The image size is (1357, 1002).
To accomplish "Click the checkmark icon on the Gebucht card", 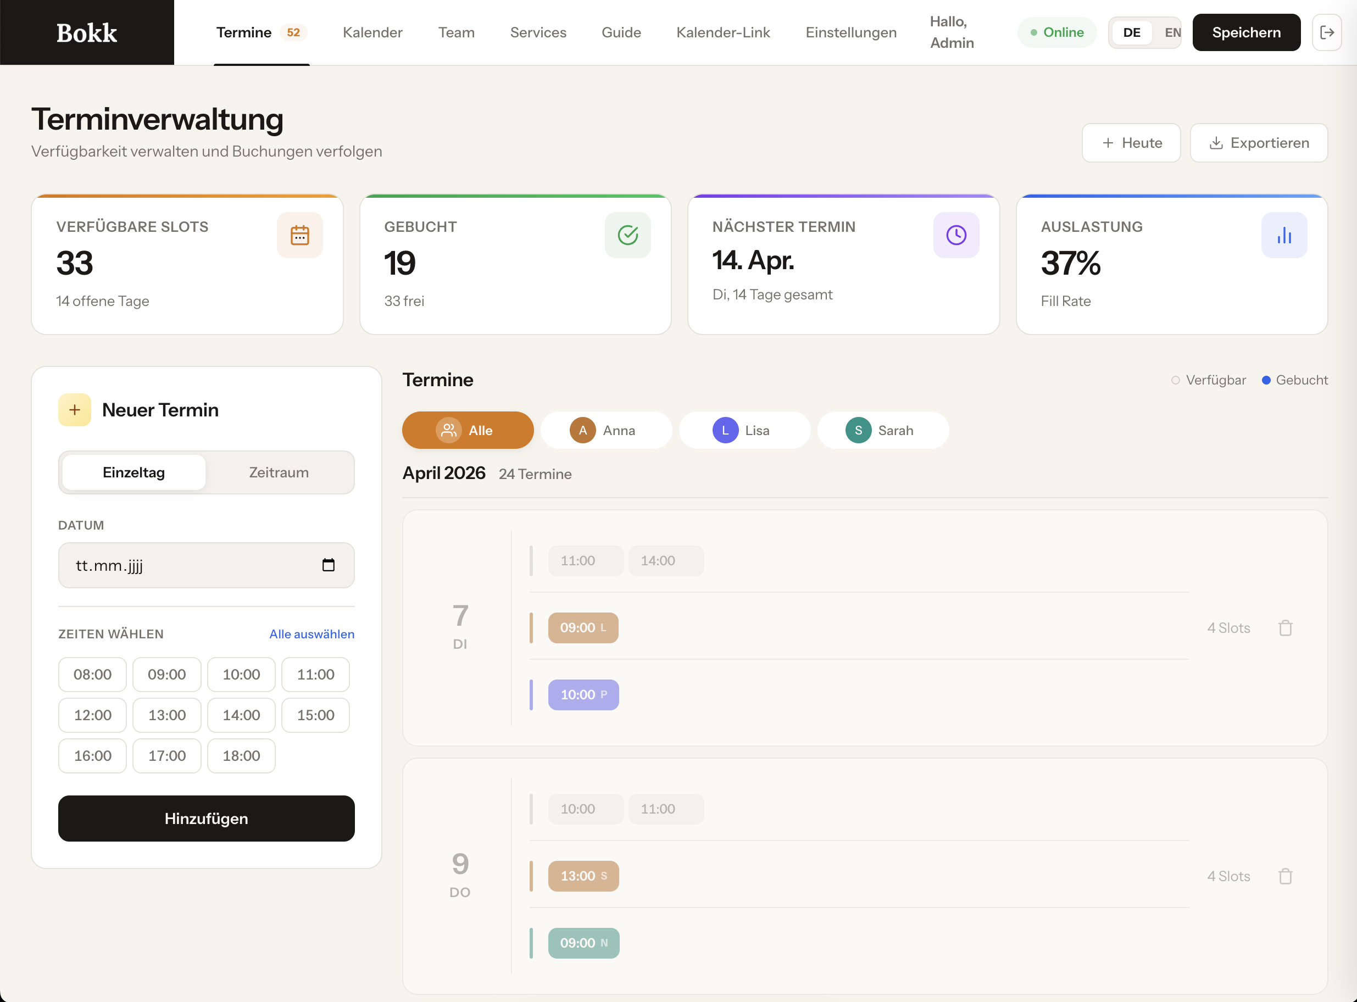I will click(x=628, y=235).
